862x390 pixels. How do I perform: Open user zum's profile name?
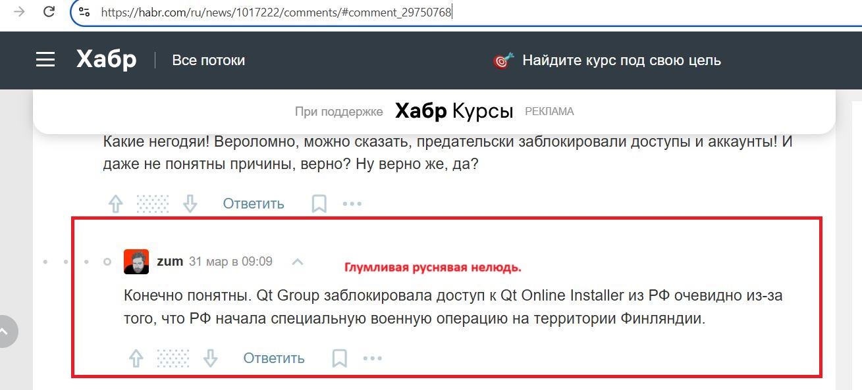point(170,261)
